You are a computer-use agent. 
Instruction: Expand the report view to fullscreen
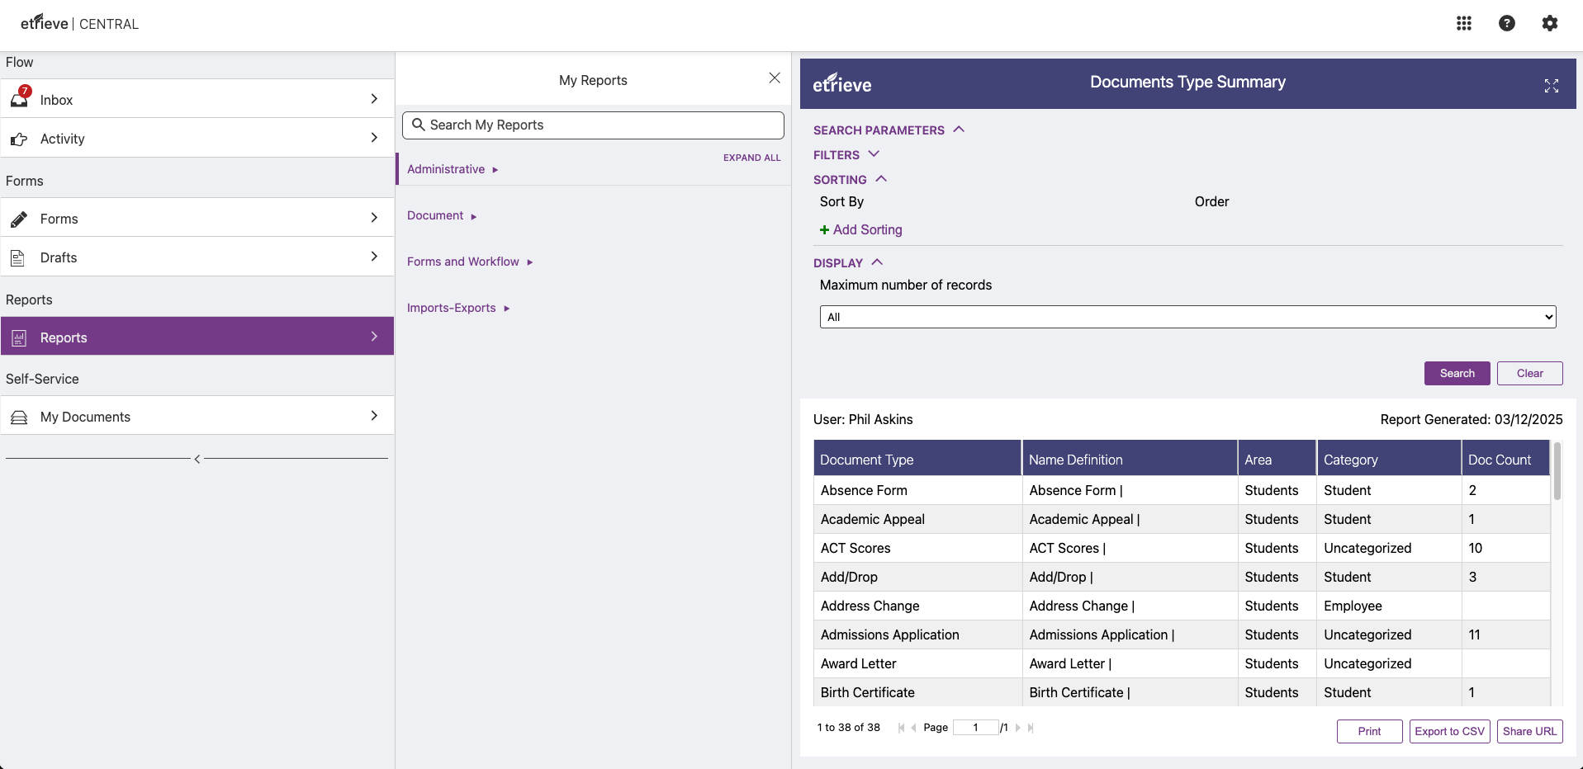pos(1552,86)
